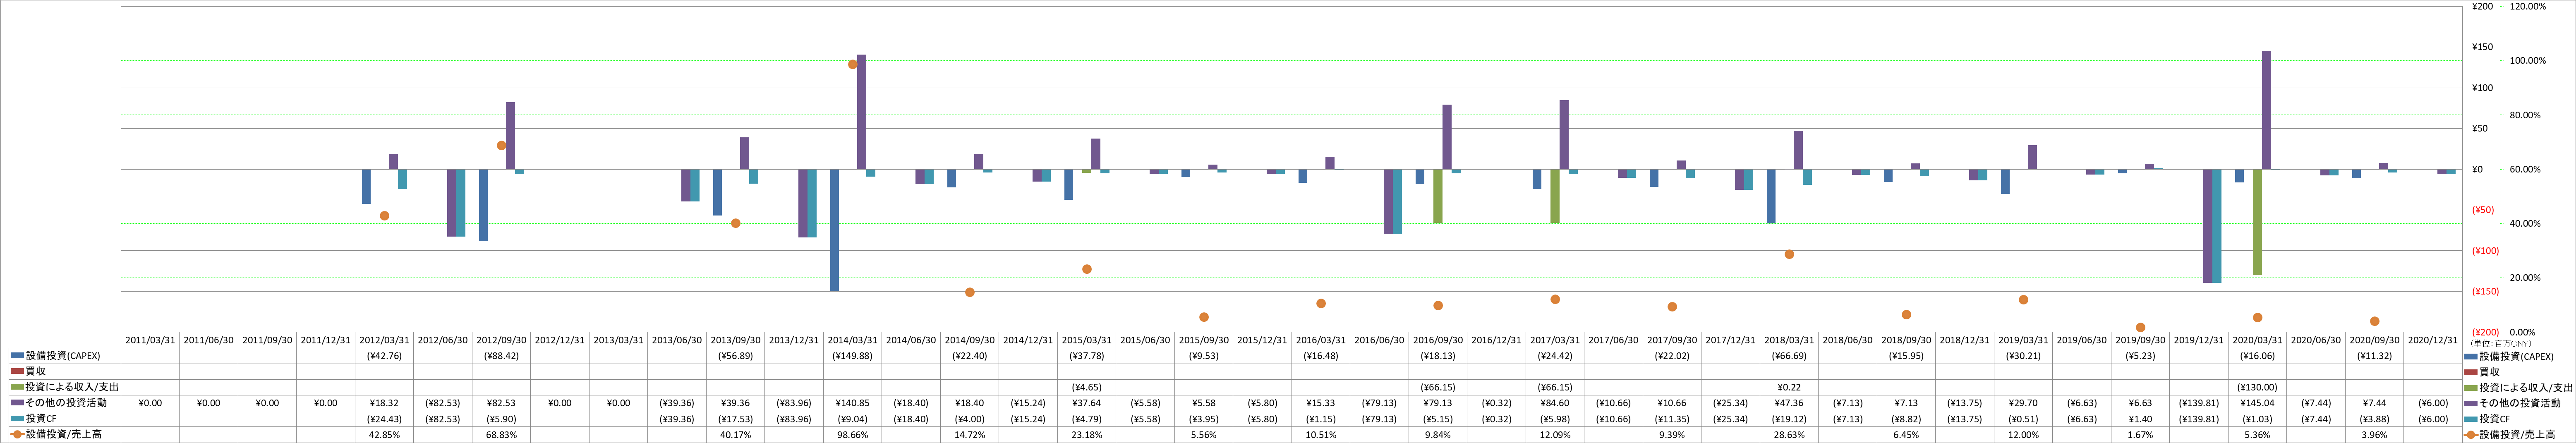Viewport: 2576px width, 443px height.
Task: Select the 1.67% ratio cell
Action: point(2140,435)
